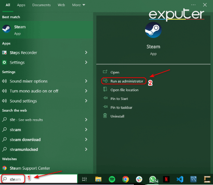The image size is (213, 185).
Task: Click the pin icon beside Pin to Start
Action: pos(105,98)
